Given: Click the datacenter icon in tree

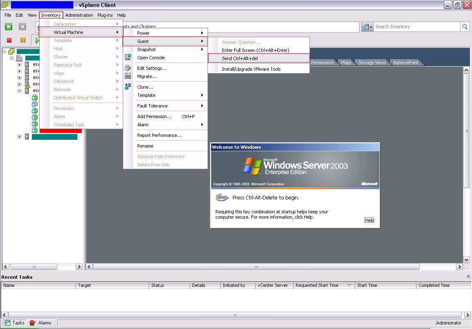Looking at the screenshot, I should pyautogui.click(x=19, y=58).
